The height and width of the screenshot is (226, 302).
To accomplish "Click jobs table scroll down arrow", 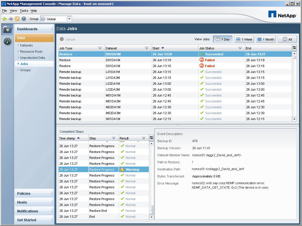I will 294,119.
